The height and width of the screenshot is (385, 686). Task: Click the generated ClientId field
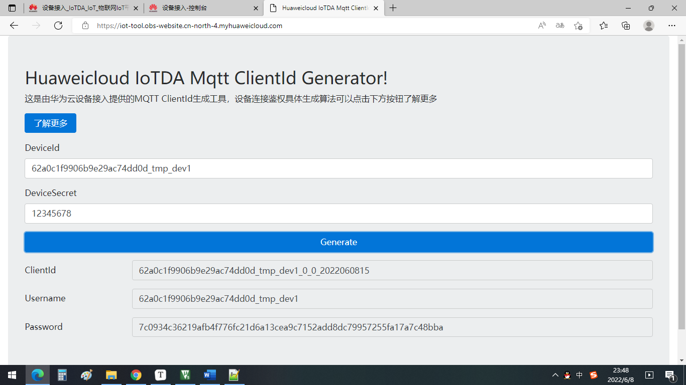392,270
